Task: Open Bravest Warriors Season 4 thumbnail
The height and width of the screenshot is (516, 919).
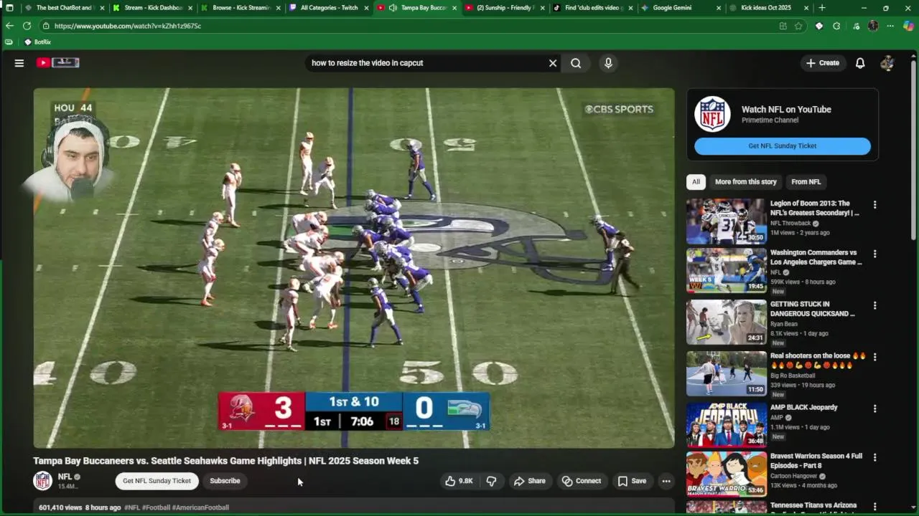Action: (x=726, y=474)
